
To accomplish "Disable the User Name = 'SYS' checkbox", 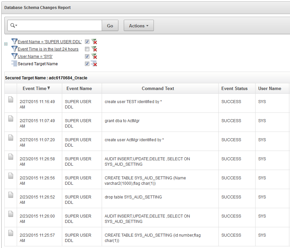I will pyautogui.click(x=87, y=56).
